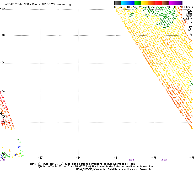
Task: Choose the yellow 20-25 knots legend segment
Action: coord(144,3)
